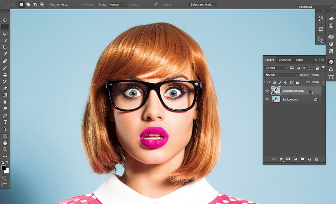Select the Crop tool
Screen dimensions: 336x204
[x=5, y=47]
